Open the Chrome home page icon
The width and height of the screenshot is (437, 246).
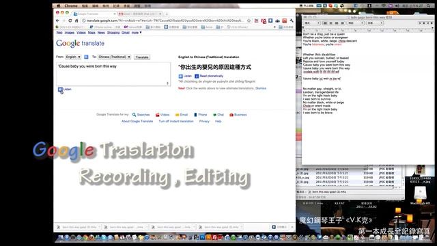point(76,20)
